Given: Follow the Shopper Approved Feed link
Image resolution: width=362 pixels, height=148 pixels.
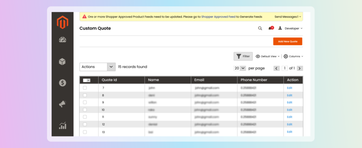Looking at the screenshot, I should (218, 17).
